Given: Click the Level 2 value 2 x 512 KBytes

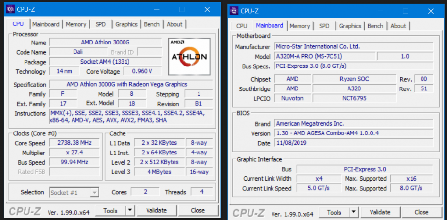Looking at the screenshot, I should point(159,162).
